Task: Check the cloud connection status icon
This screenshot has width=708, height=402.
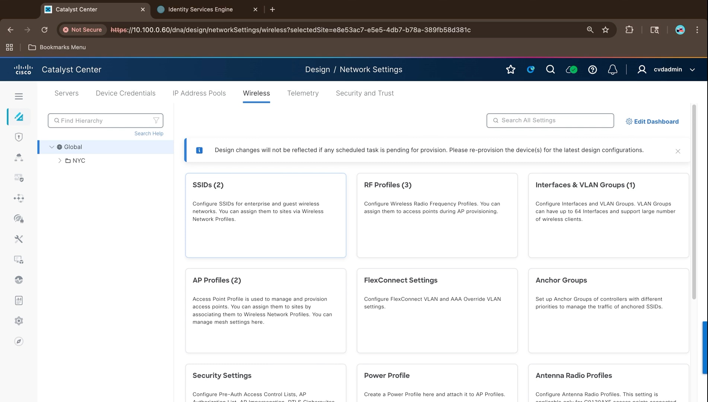Action: point(571,70)
